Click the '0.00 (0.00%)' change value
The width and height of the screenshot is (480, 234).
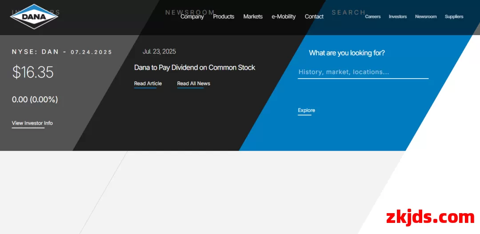coord(35,99)
